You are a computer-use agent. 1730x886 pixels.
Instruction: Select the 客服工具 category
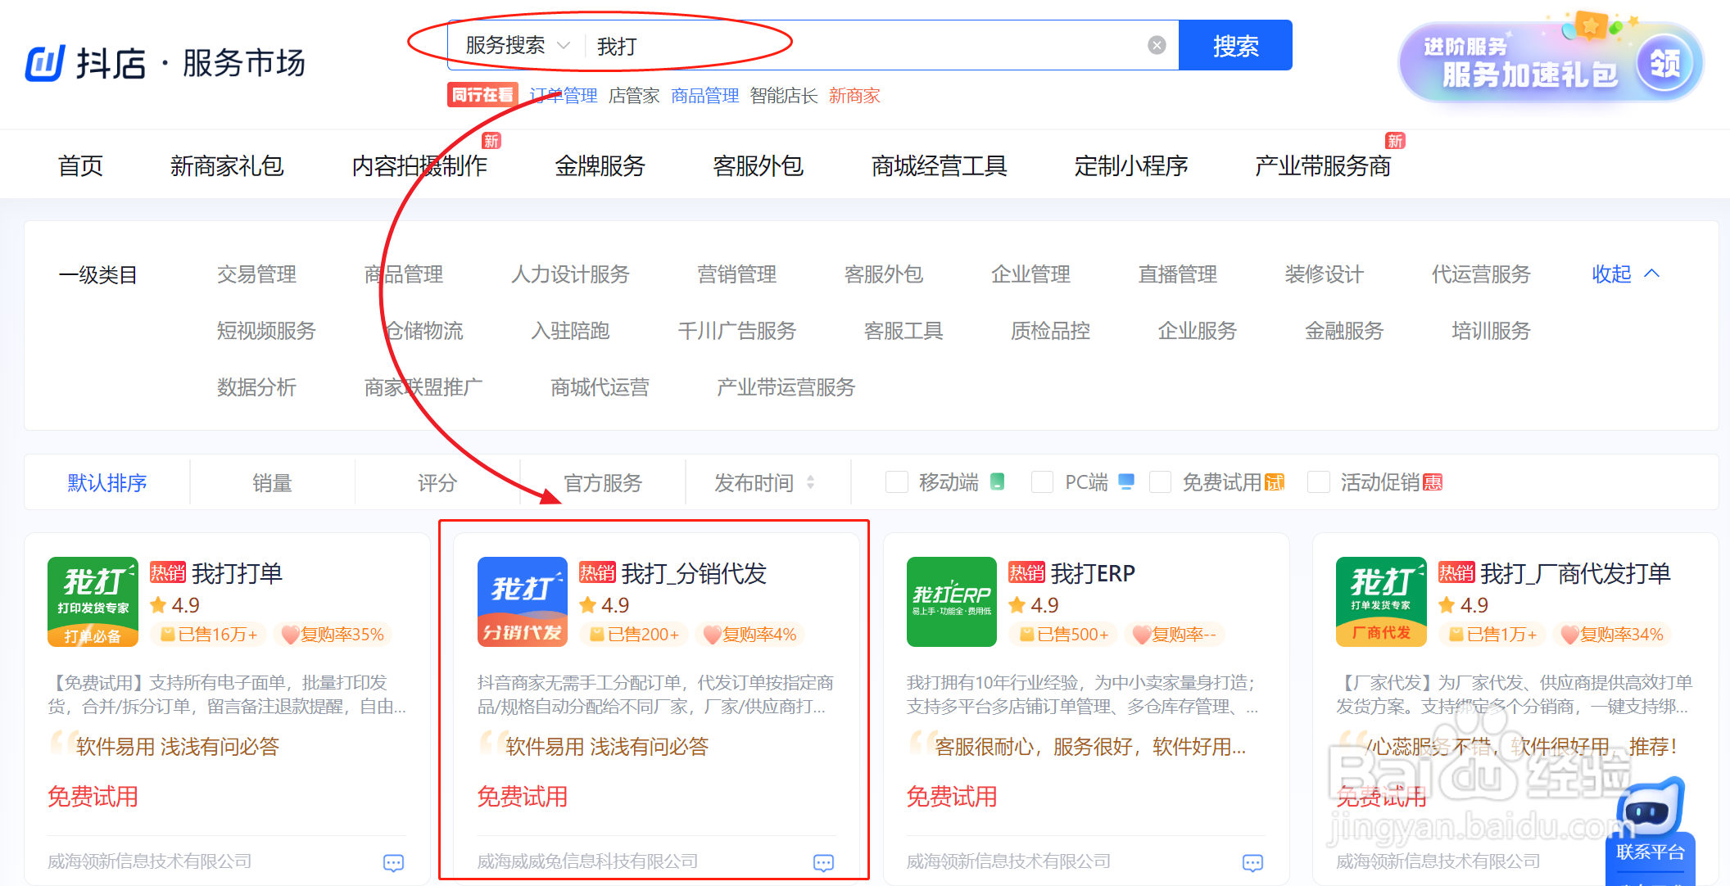903,331
